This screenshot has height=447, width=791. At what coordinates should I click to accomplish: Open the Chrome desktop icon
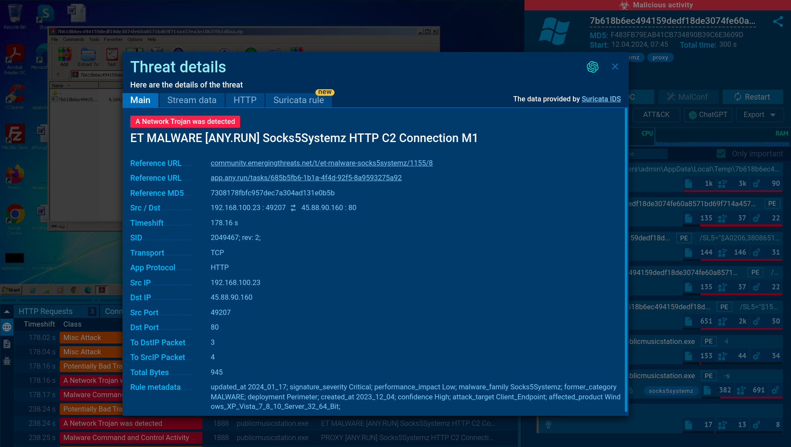(15, 215)
